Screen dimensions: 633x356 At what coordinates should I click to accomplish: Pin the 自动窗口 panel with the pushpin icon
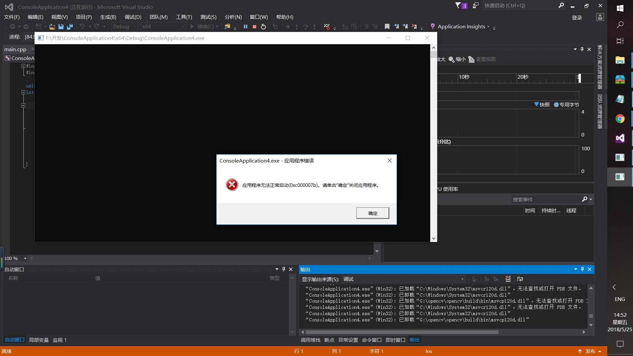point(284,269)
